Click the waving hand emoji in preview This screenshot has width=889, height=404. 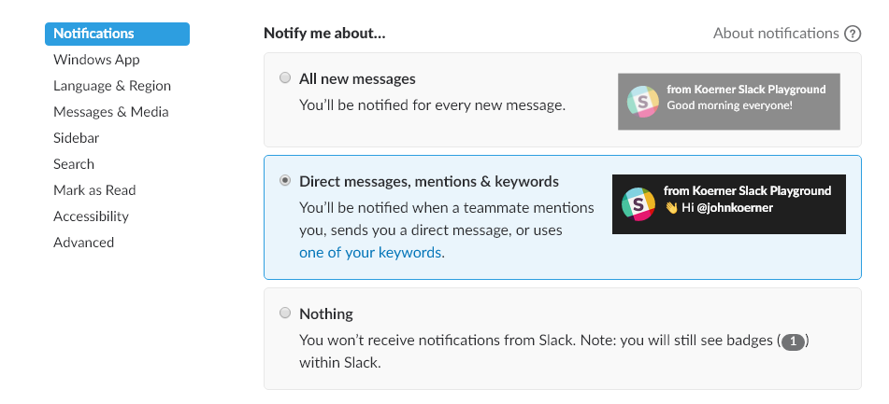(x=671, y=208)
